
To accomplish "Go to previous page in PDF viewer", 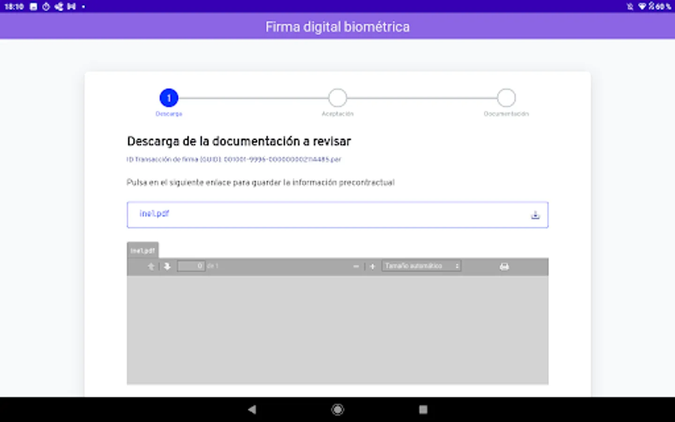I will (x=151, y=266).
